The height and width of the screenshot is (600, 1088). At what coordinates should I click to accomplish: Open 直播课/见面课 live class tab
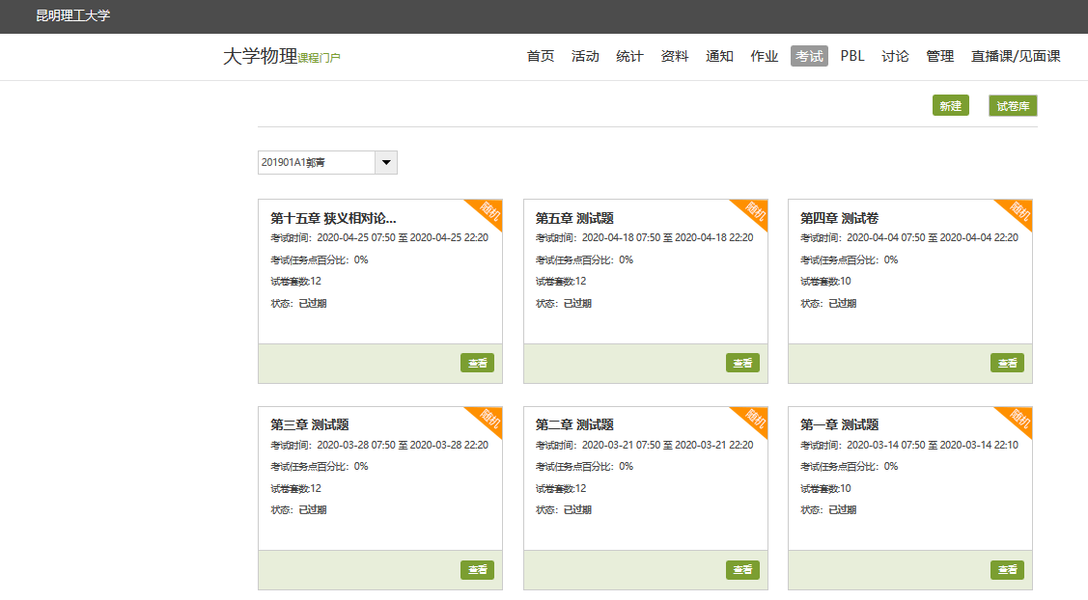coord(1016,56)
